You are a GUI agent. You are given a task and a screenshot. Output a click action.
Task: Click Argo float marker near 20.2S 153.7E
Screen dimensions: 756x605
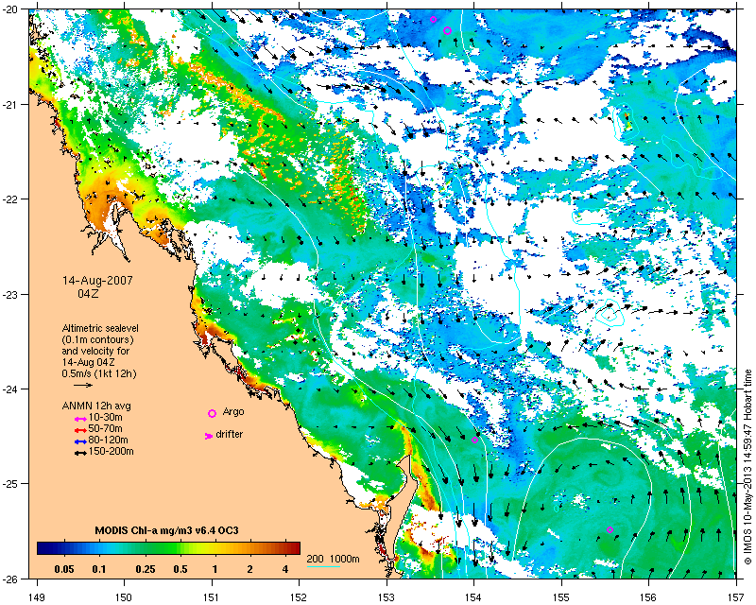pos(447,30)
